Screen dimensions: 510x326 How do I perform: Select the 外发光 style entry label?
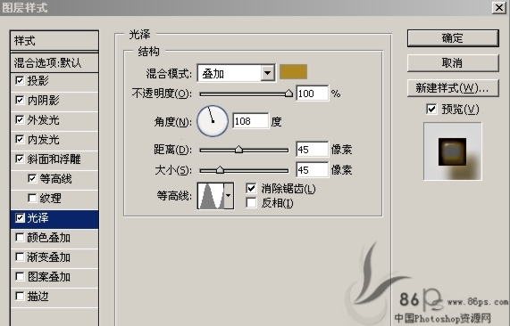[x=43, y=120]
